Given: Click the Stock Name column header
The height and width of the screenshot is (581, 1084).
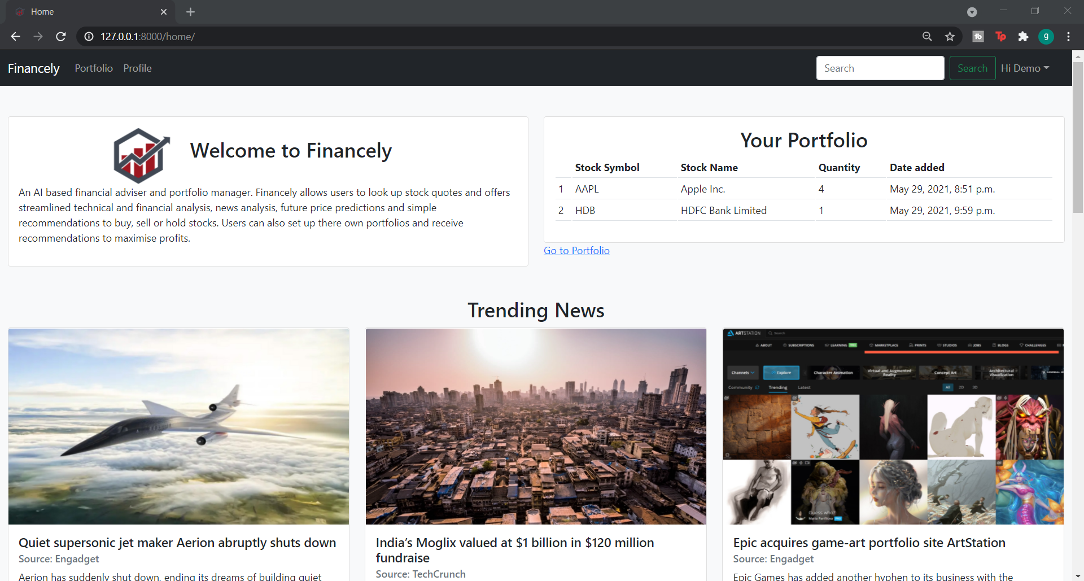Looking at the screenshot, I should click(x=709, y=168).
